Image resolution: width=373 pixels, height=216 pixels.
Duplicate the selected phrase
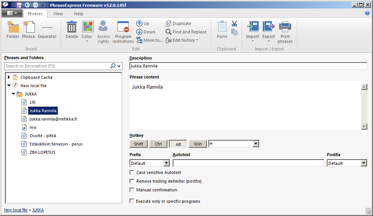click(178, 23)
